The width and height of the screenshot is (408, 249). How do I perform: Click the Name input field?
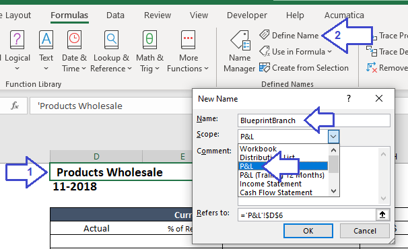314,120
